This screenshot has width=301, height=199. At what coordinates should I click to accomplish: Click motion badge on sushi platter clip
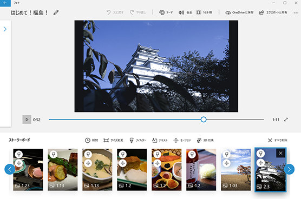tap(157, 163)
